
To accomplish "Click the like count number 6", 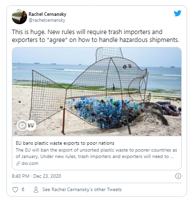I will [23, 190].
